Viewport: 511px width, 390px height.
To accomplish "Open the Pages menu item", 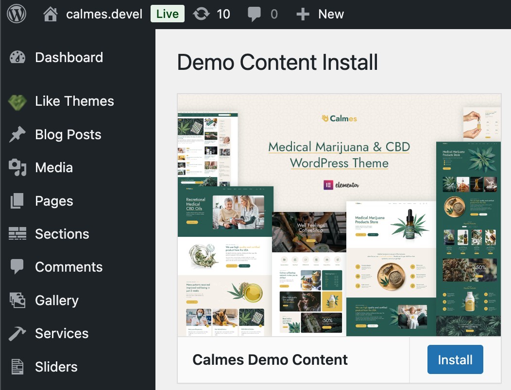I will point(54,201).
